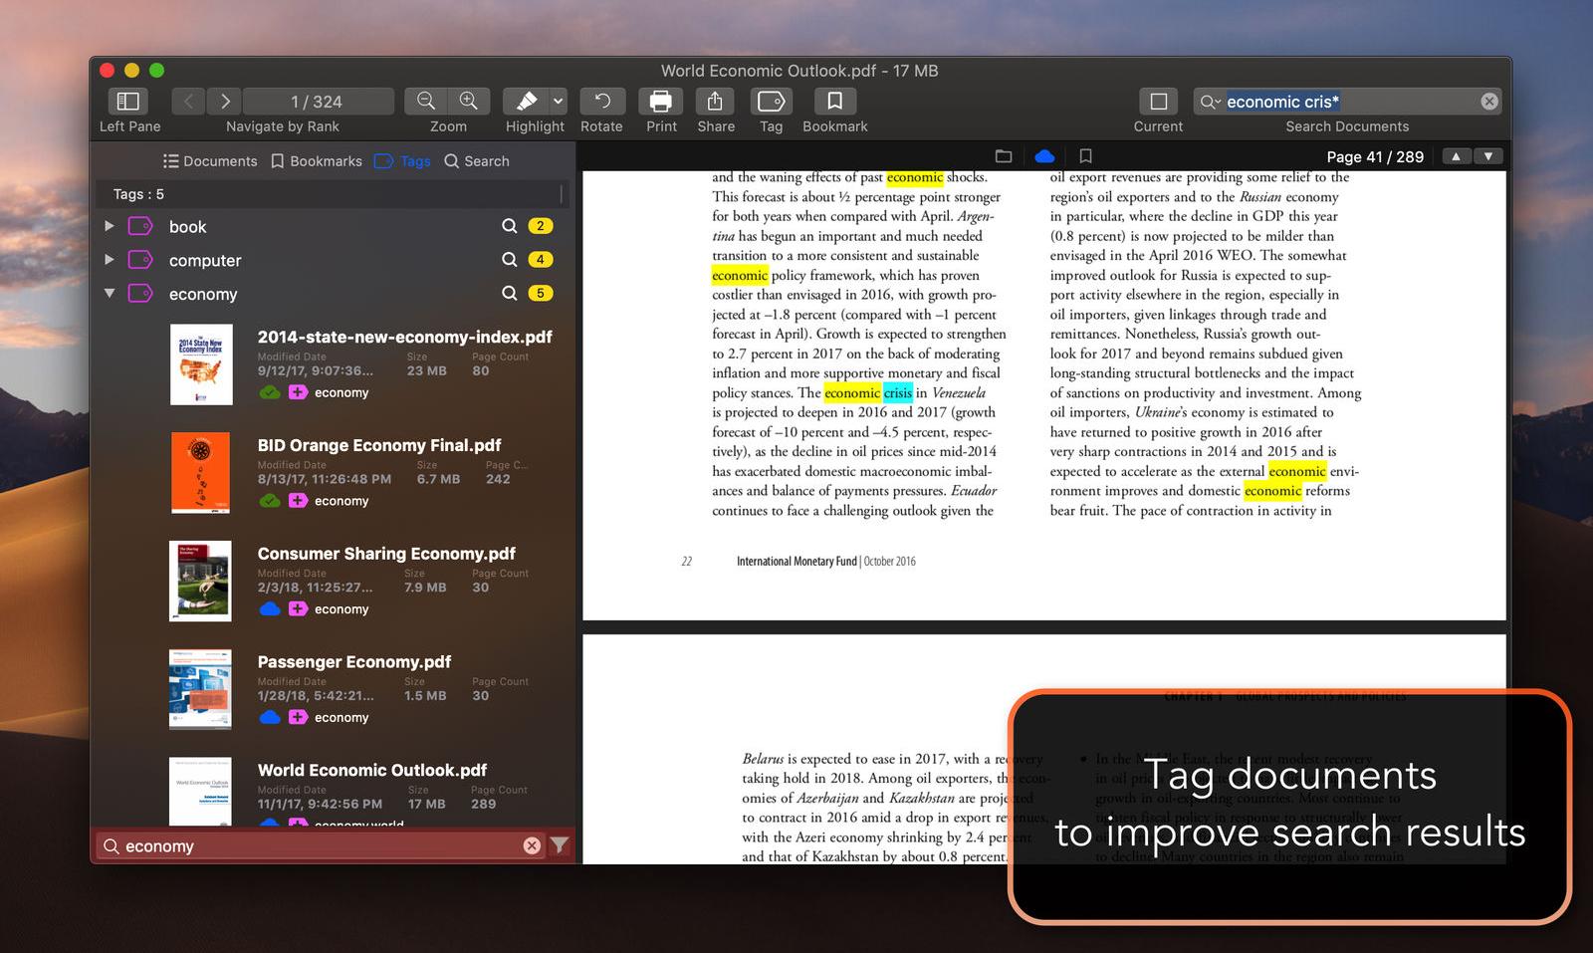Image resolution: width=1593 pixels, height=953 pixels.
Task: Collapse the economy tag
Action: [x=110, y=294]
